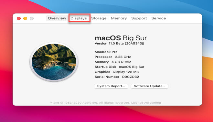
Task: Click the greyed-out zoom window button
Action: pyautogui.click(x=32, y=18)
